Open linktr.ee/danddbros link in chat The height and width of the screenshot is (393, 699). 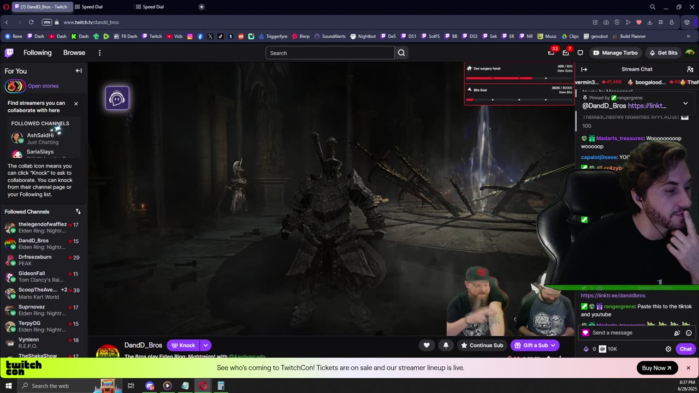point(613,295)
